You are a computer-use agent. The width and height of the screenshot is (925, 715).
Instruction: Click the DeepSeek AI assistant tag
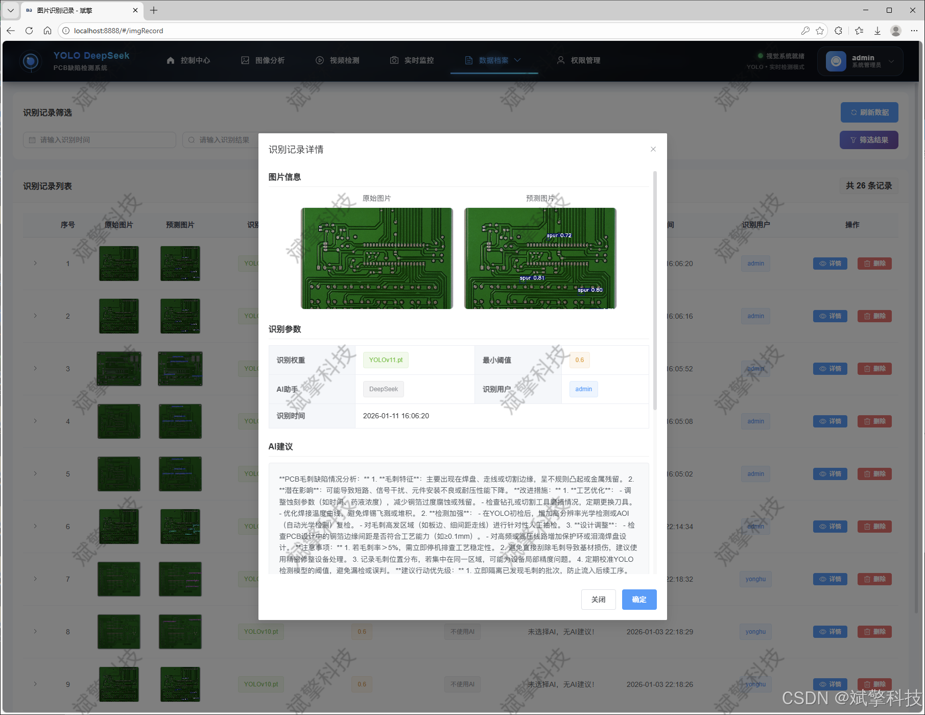[383, 389]
